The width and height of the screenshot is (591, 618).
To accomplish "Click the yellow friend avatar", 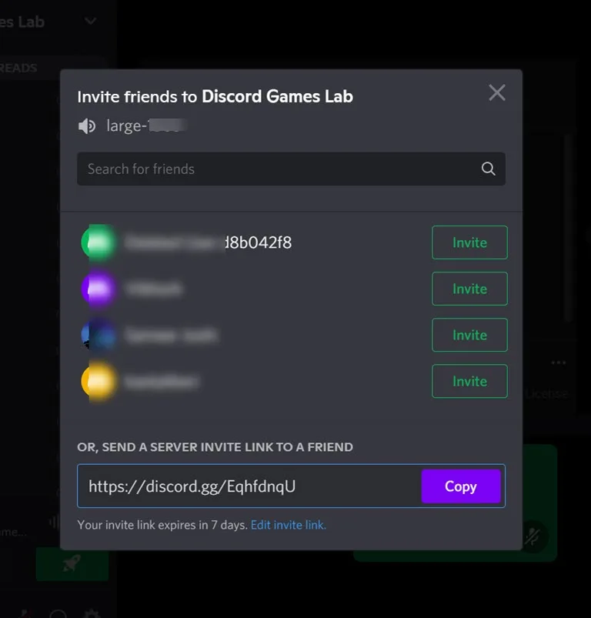I will coord(98,381).
